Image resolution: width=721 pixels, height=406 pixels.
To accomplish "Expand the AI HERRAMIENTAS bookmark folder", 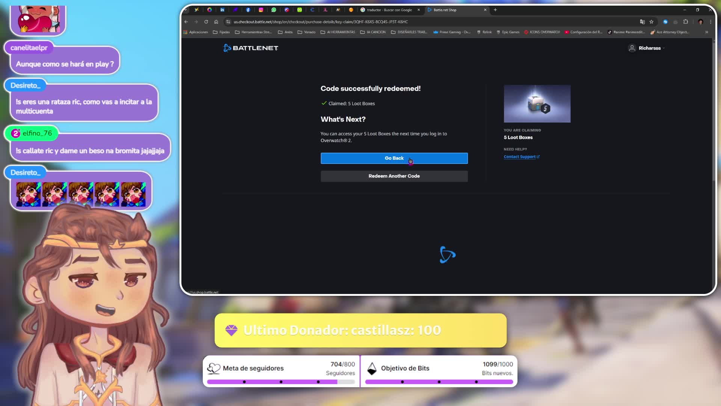I will coord(338,32).
